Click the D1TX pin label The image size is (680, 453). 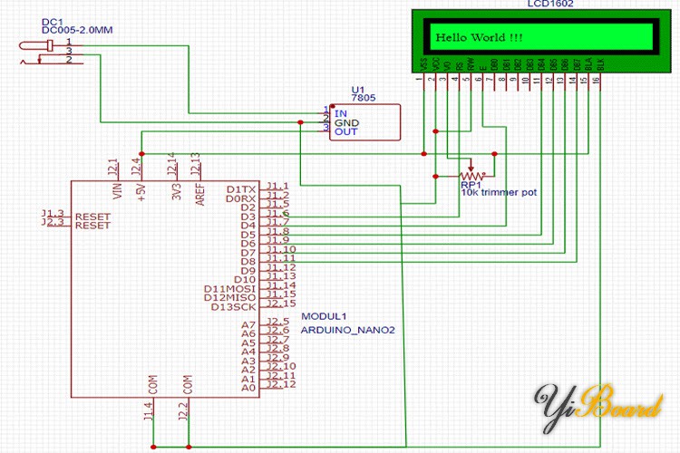pyautogui.click(x=241, y=188)
